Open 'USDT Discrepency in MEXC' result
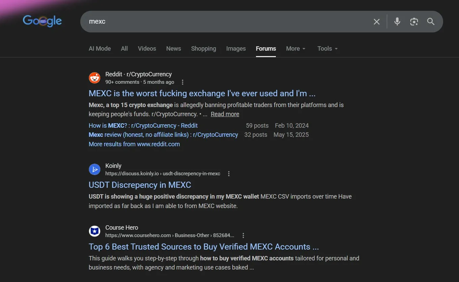The height and width of the screenshot is (282, 459). pos(140,185)
